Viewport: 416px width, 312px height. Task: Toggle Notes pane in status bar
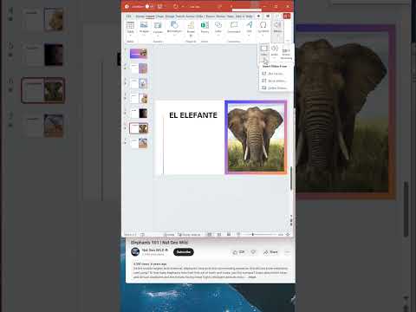[169, 235]
